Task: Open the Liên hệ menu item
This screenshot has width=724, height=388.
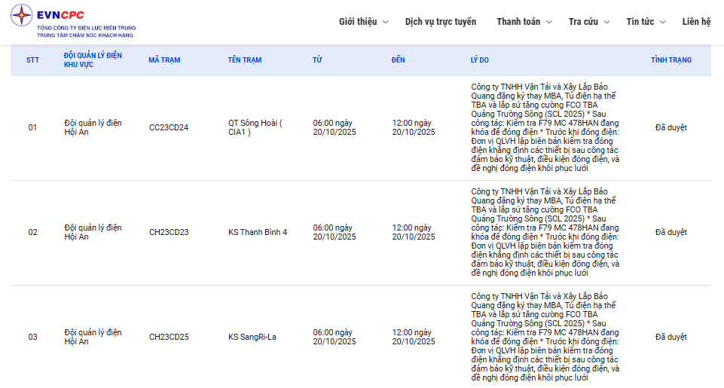Action: click(x=696, y=22)
